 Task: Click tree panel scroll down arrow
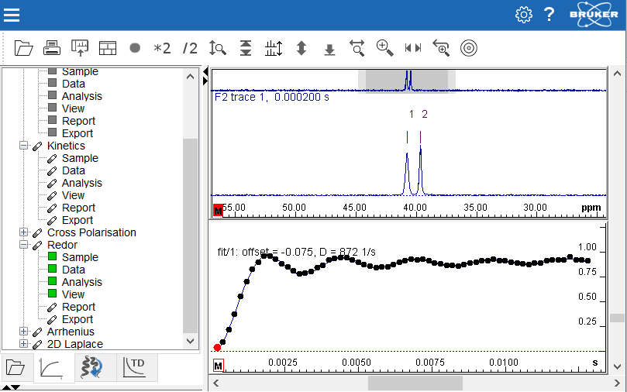click(x=191, y=341)
